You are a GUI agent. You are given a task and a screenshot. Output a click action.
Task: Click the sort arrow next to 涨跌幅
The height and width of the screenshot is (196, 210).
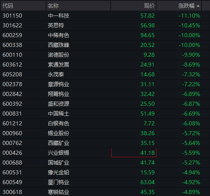198,6
